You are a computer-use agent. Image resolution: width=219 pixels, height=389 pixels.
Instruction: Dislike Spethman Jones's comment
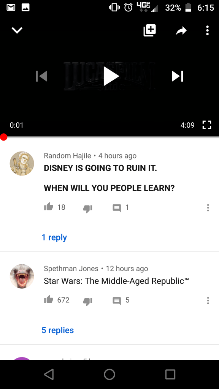pos(87,301)
